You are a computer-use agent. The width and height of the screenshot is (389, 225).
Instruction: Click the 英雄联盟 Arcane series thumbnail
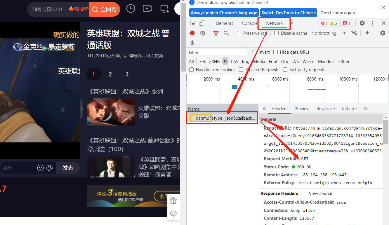[x=111, y=112]
